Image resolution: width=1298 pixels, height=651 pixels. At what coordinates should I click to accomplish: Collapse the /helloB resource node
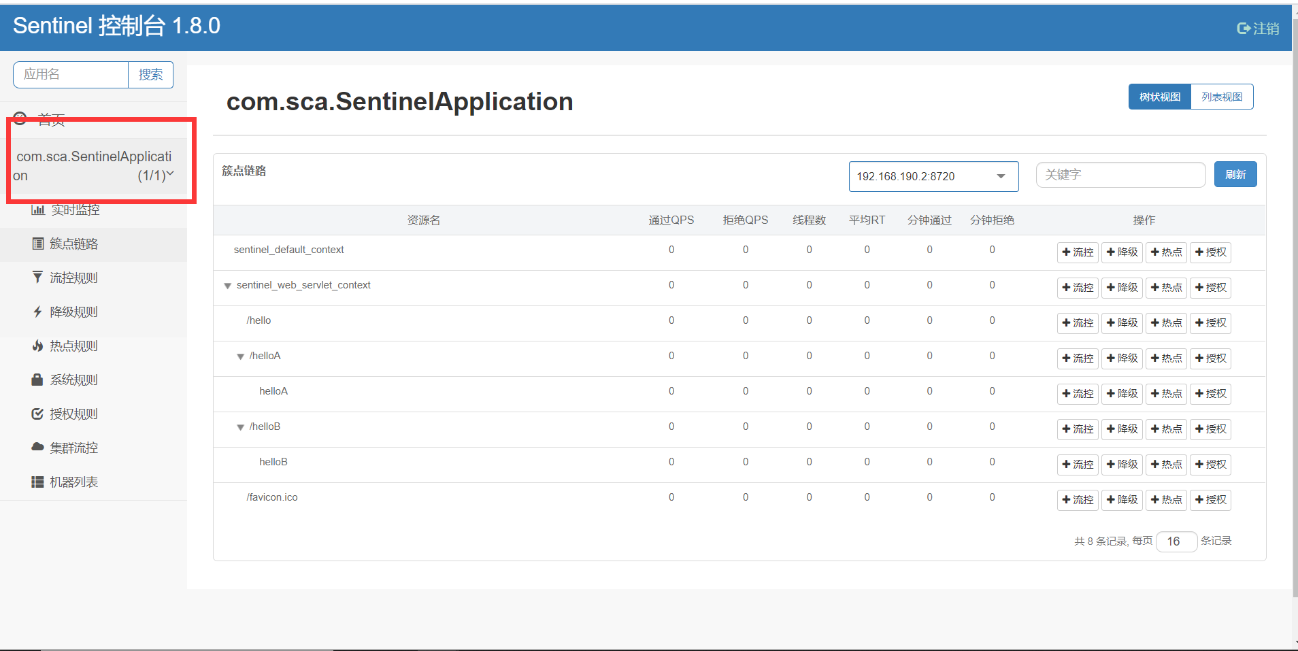240,427
